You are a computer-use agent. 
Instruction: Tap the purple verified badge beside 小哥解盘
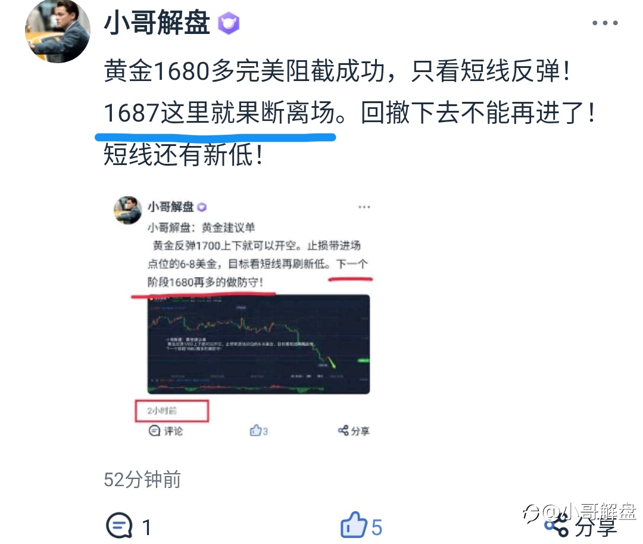click(x=229, y=23)
